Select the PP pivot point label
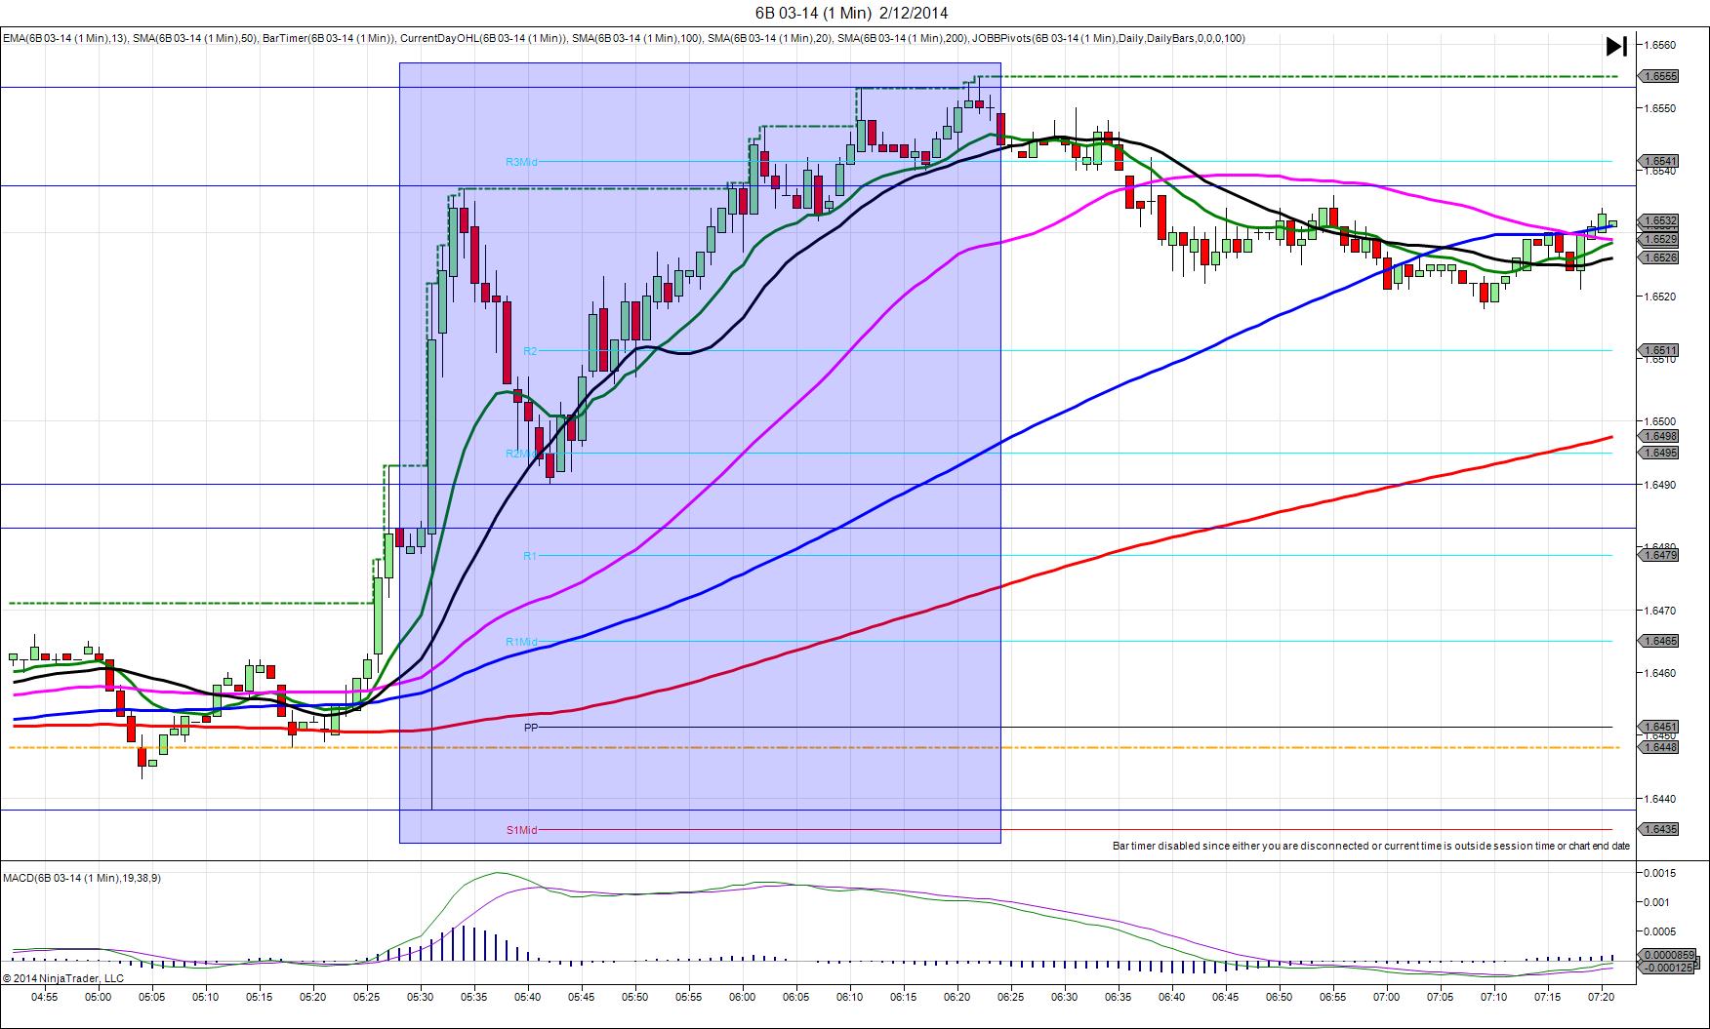Image resolution: width=1710 pixels, height=1029 pixels. pos(531,728)
